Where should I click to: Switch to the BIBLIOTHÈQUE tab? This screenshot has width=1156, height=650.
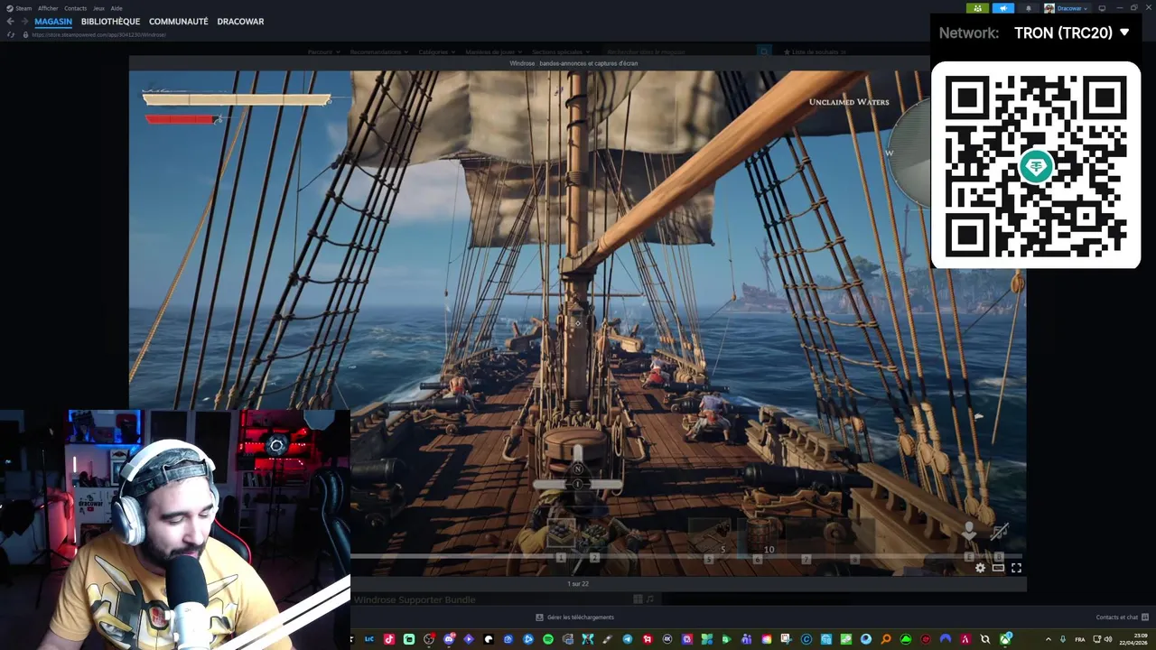click(x=110, y=21)
